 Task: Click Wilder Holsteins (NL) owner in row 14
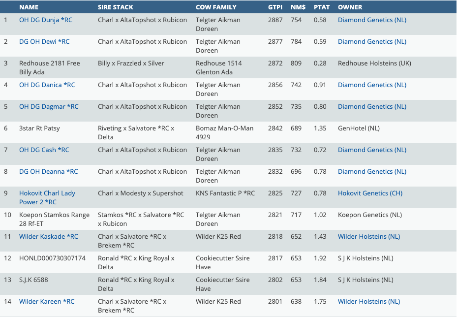point(369,302)
